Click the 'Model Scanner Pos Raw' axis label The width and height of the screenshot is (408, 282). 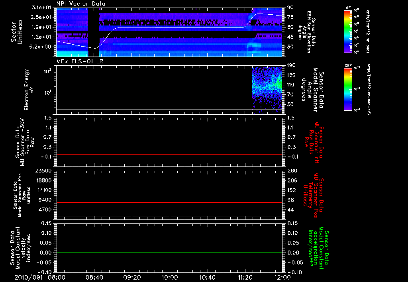(x=22, y=195)
